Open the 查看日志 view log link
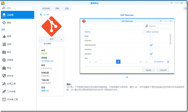Viewport: 188px width, 112px height. (45, 91)
